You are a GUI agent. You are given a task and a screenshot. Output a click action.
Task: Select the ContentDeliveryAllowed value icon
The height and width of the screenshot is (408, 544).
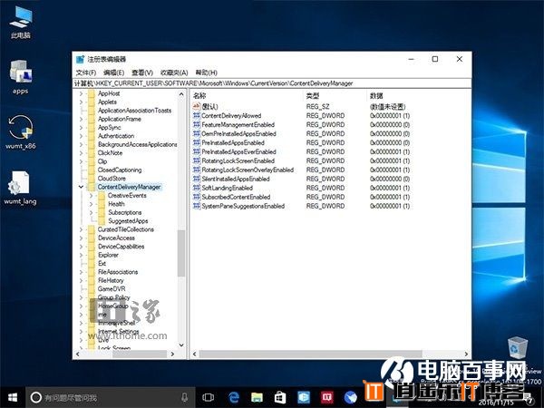coord(197,115)
